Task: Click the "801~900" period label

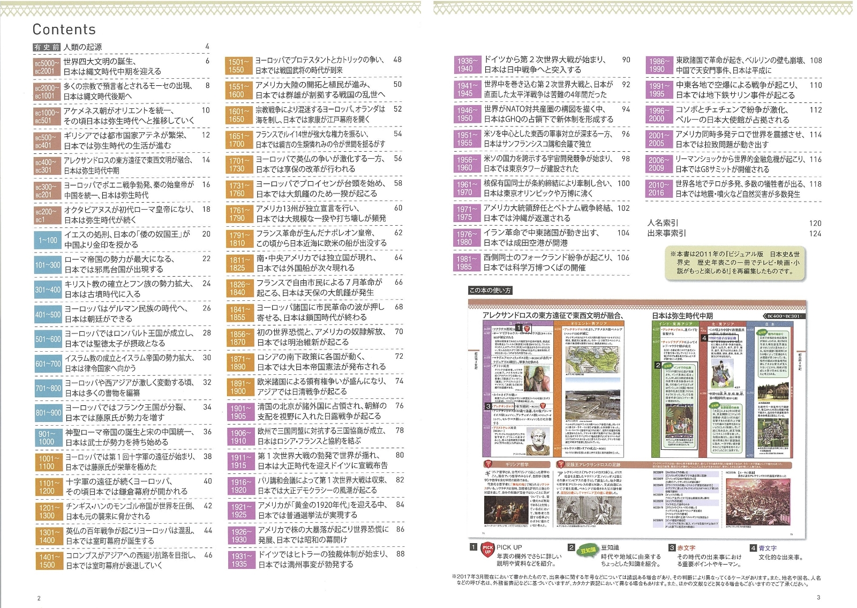Action: tap(48, 413)
